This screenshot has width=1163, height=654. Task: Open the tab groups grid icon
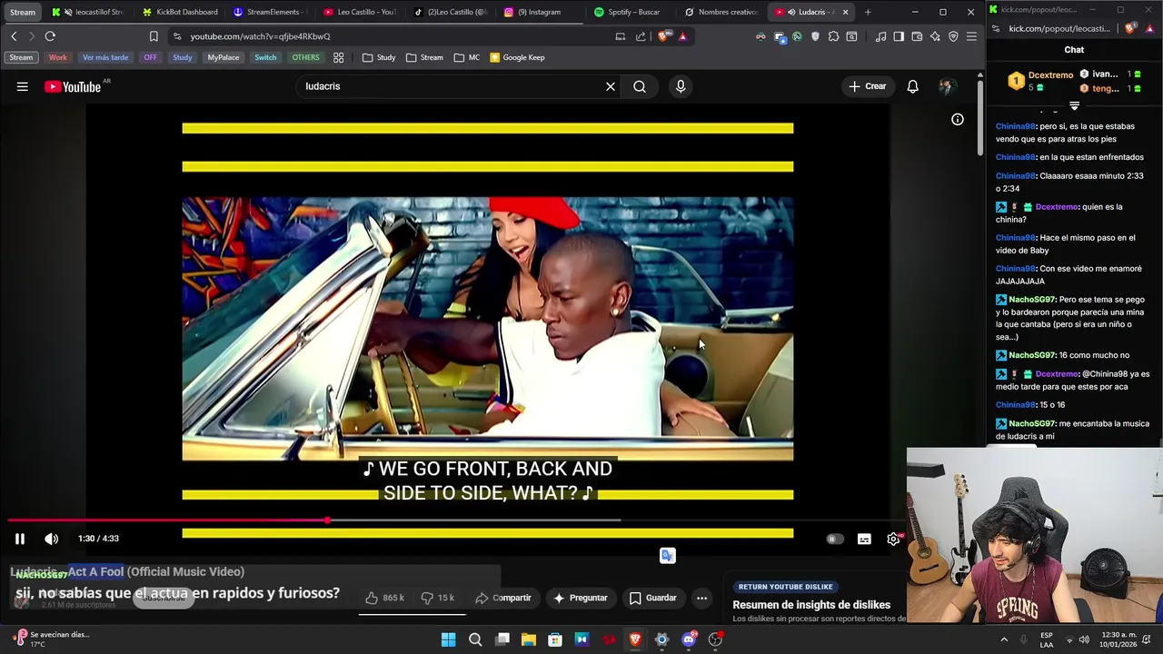338,57
